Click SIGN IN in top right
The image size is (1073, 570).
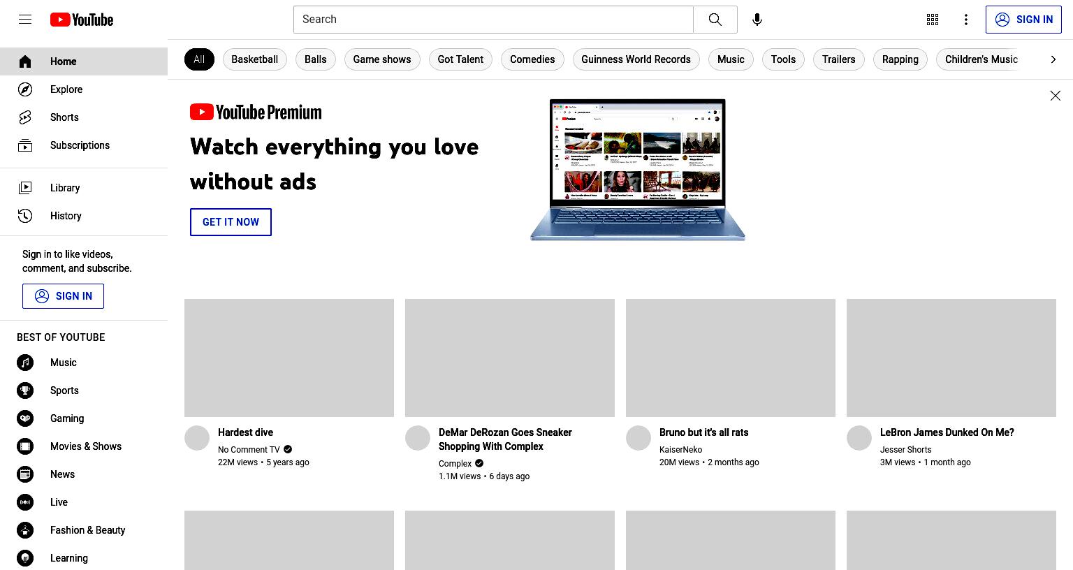tap(1023, 20)
